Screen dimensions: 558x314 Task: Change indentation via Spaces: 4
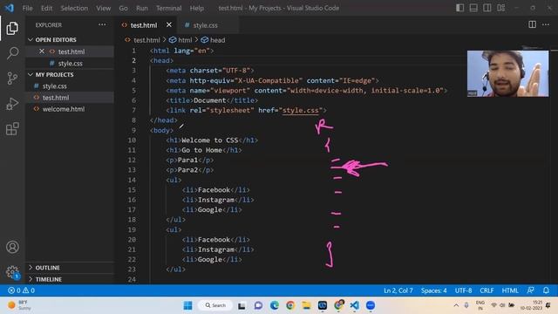(x=434, y=290)
